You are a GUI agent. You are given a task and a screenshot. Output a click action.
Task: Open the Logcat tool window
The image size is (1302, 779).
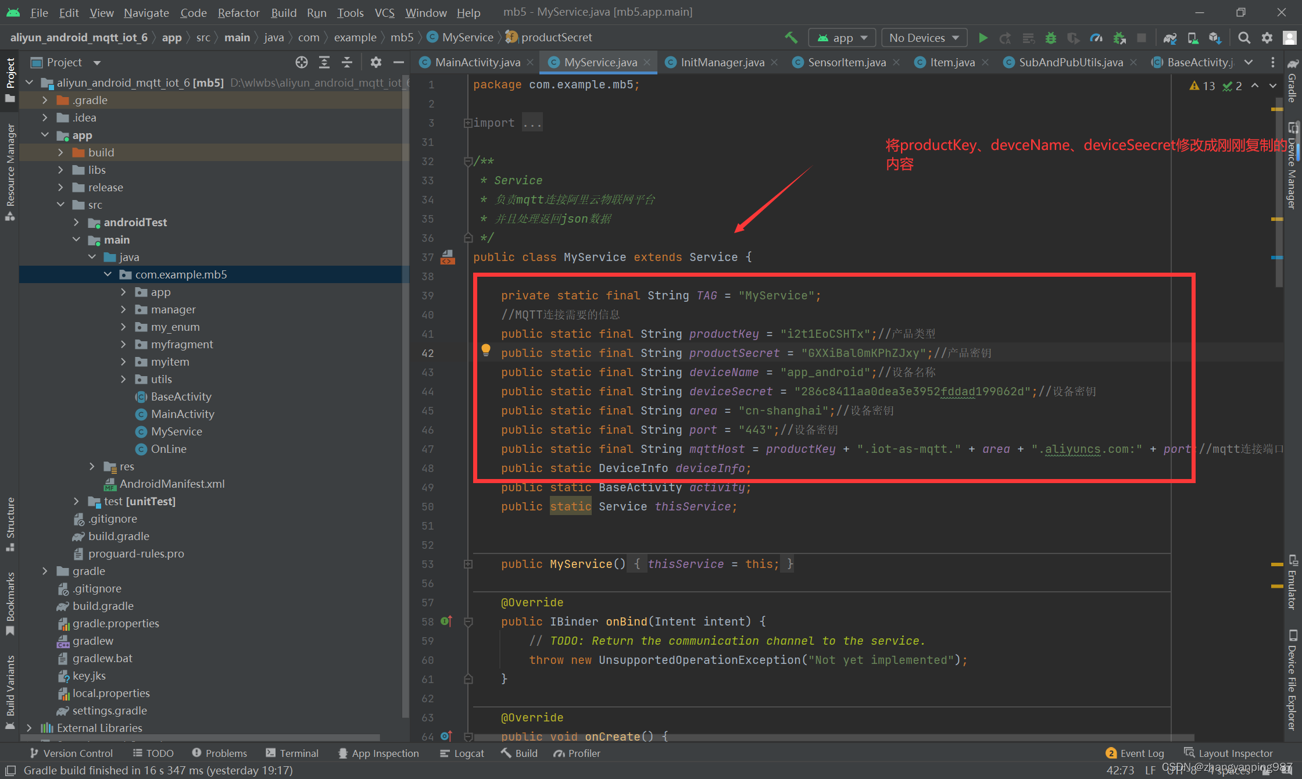462,753
